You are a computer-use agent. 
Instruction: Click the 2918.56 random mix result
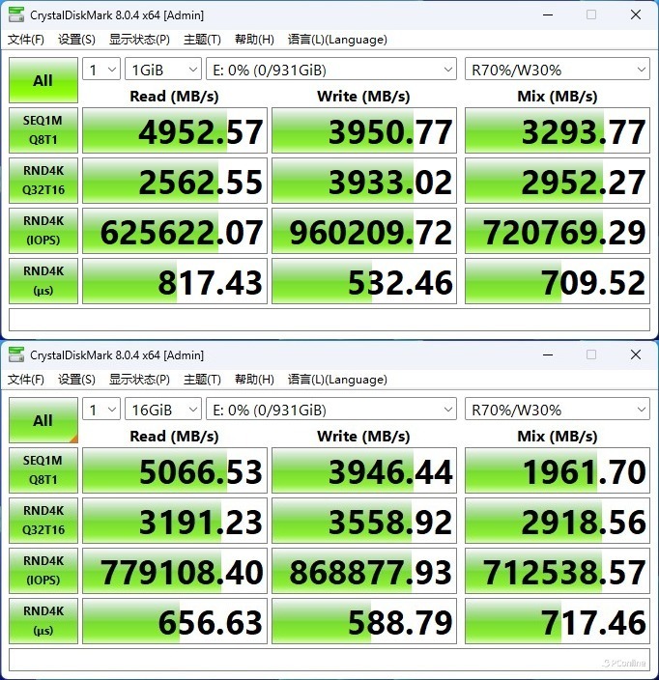[558, 521]
